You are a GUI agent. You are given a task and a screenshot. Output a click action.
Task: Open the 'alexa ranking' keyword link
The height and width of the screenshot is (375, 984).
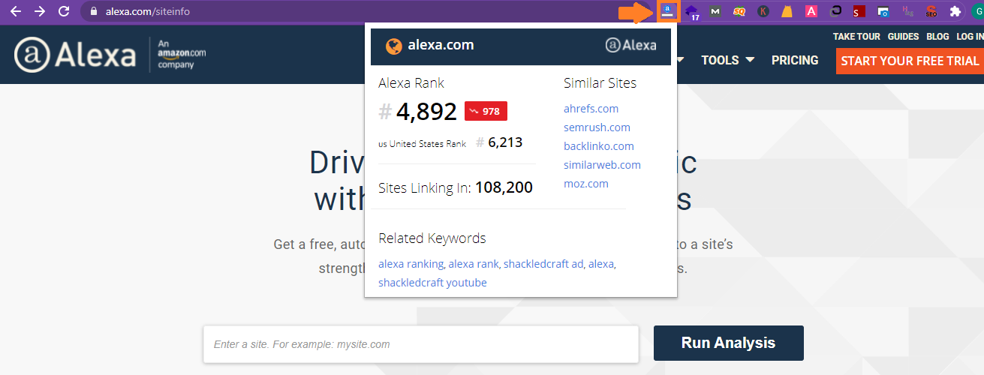point(411,264)
